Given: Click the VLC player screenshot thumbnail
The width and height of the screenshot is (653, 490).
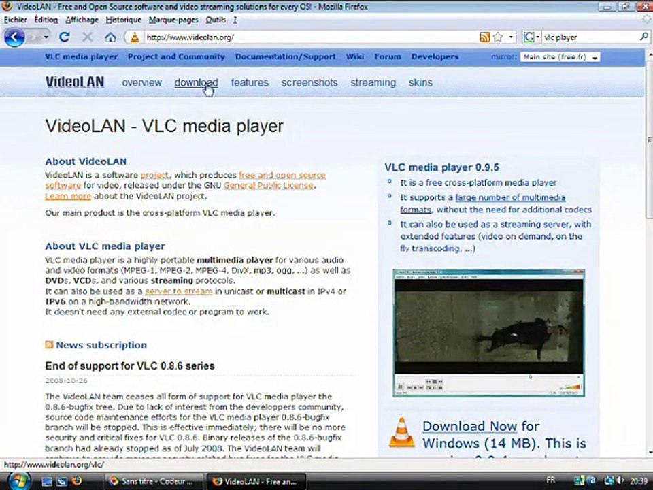Looking at the screenshot, I should tap(488, 333).
